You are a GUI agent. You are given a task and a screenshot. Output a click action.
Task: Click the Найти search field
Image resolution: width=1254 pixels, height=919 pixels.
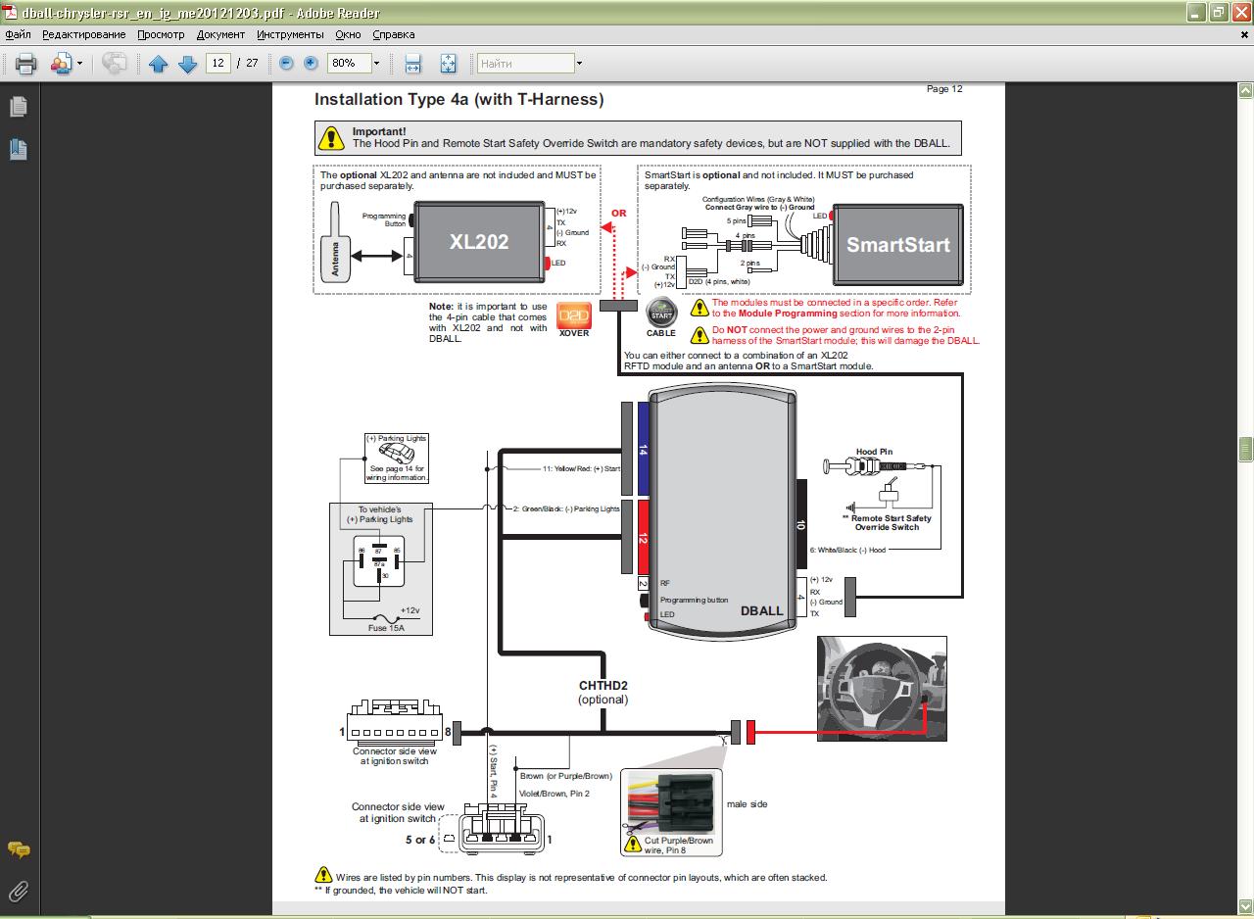click(525, 63)
